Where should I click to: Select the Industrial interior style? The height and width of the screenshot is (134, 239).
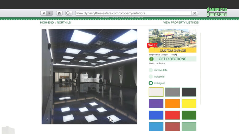coord(151,77)
